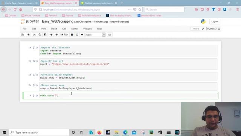This screenshot has width=241, height=136.
Task: Open the Projects bookmark folder
Action: [67, 15]
